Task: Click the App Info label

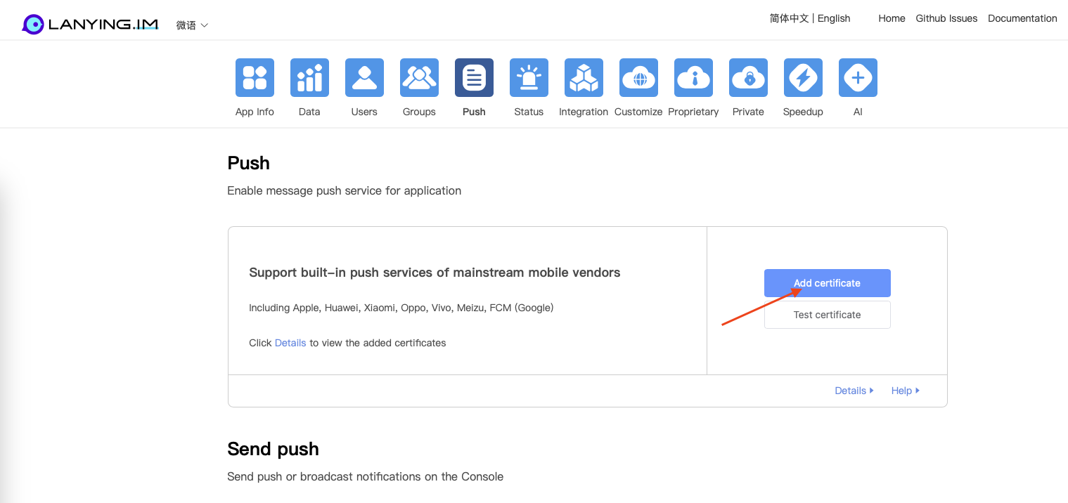Action: 255,112
